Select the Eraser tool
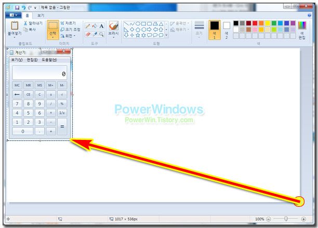The width and height of the screenshot is (318, 228). [88, 34]
